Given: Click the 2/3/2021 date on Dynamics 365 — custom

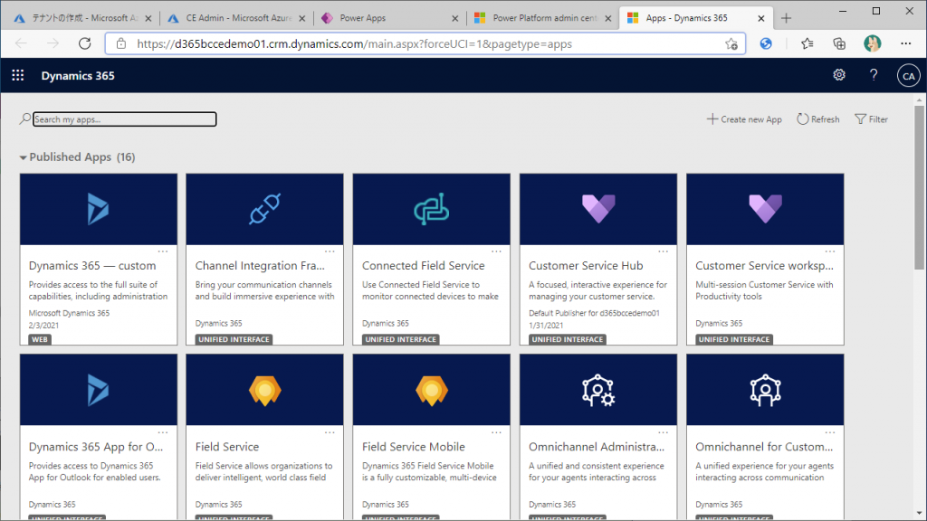Looking at the screenshot, I should (x=43, y=326).
